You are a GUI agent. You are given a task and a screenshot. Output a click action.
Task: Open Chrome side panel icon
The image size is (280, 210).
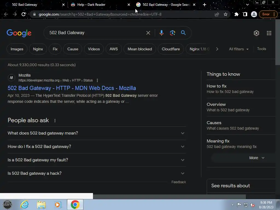pyautogui.click(x=245, y=14)
